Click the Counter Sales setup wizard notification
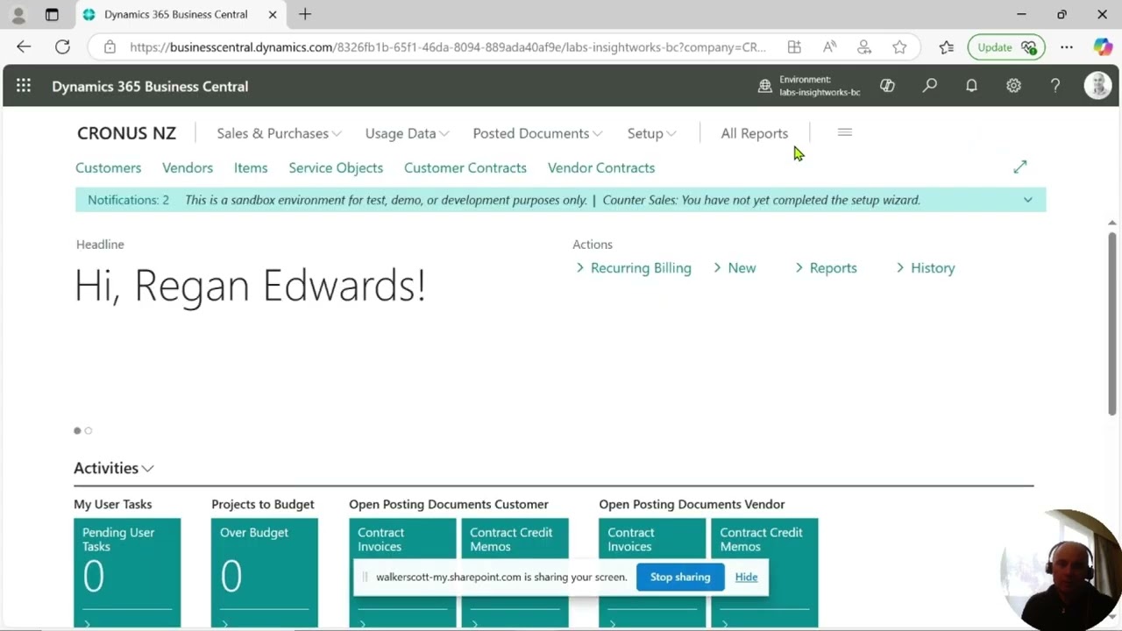This screenshot has height=631, width=1122. coord(761,200)
